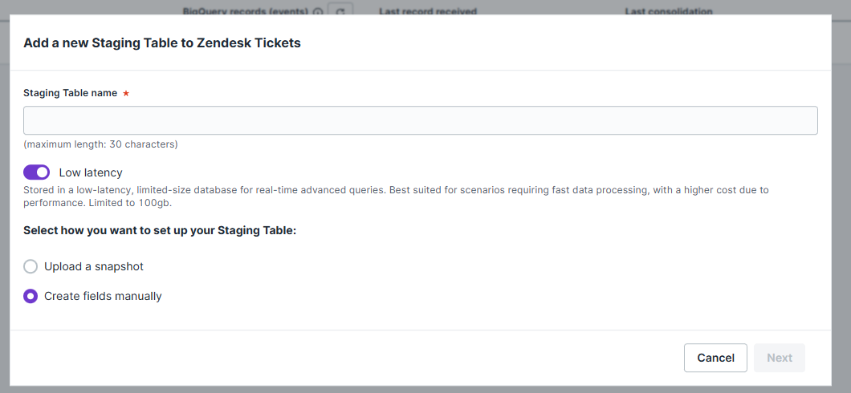Image resolution: width=851 pixels, height=393 pixels.
Task: Click the dialog title about Zendesk Tickets
Action: coord(162,43)
